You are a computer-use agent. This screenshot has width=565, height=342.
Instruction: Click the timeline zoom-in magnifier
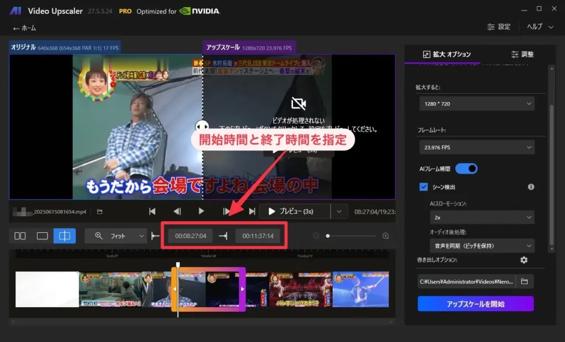(386, 236)
